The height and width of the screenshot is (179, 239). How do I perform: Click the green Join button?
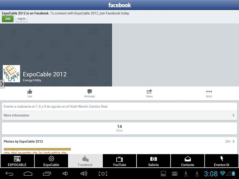(x=7, y=19)
